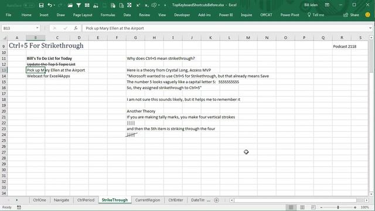Switch to the Home ribbon tab
Image resolution: width=375 pixels, height=211 pixels.
coord(26,15)
